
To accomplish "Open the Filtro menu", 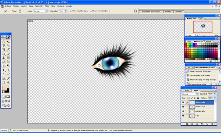I will [47, 6].
